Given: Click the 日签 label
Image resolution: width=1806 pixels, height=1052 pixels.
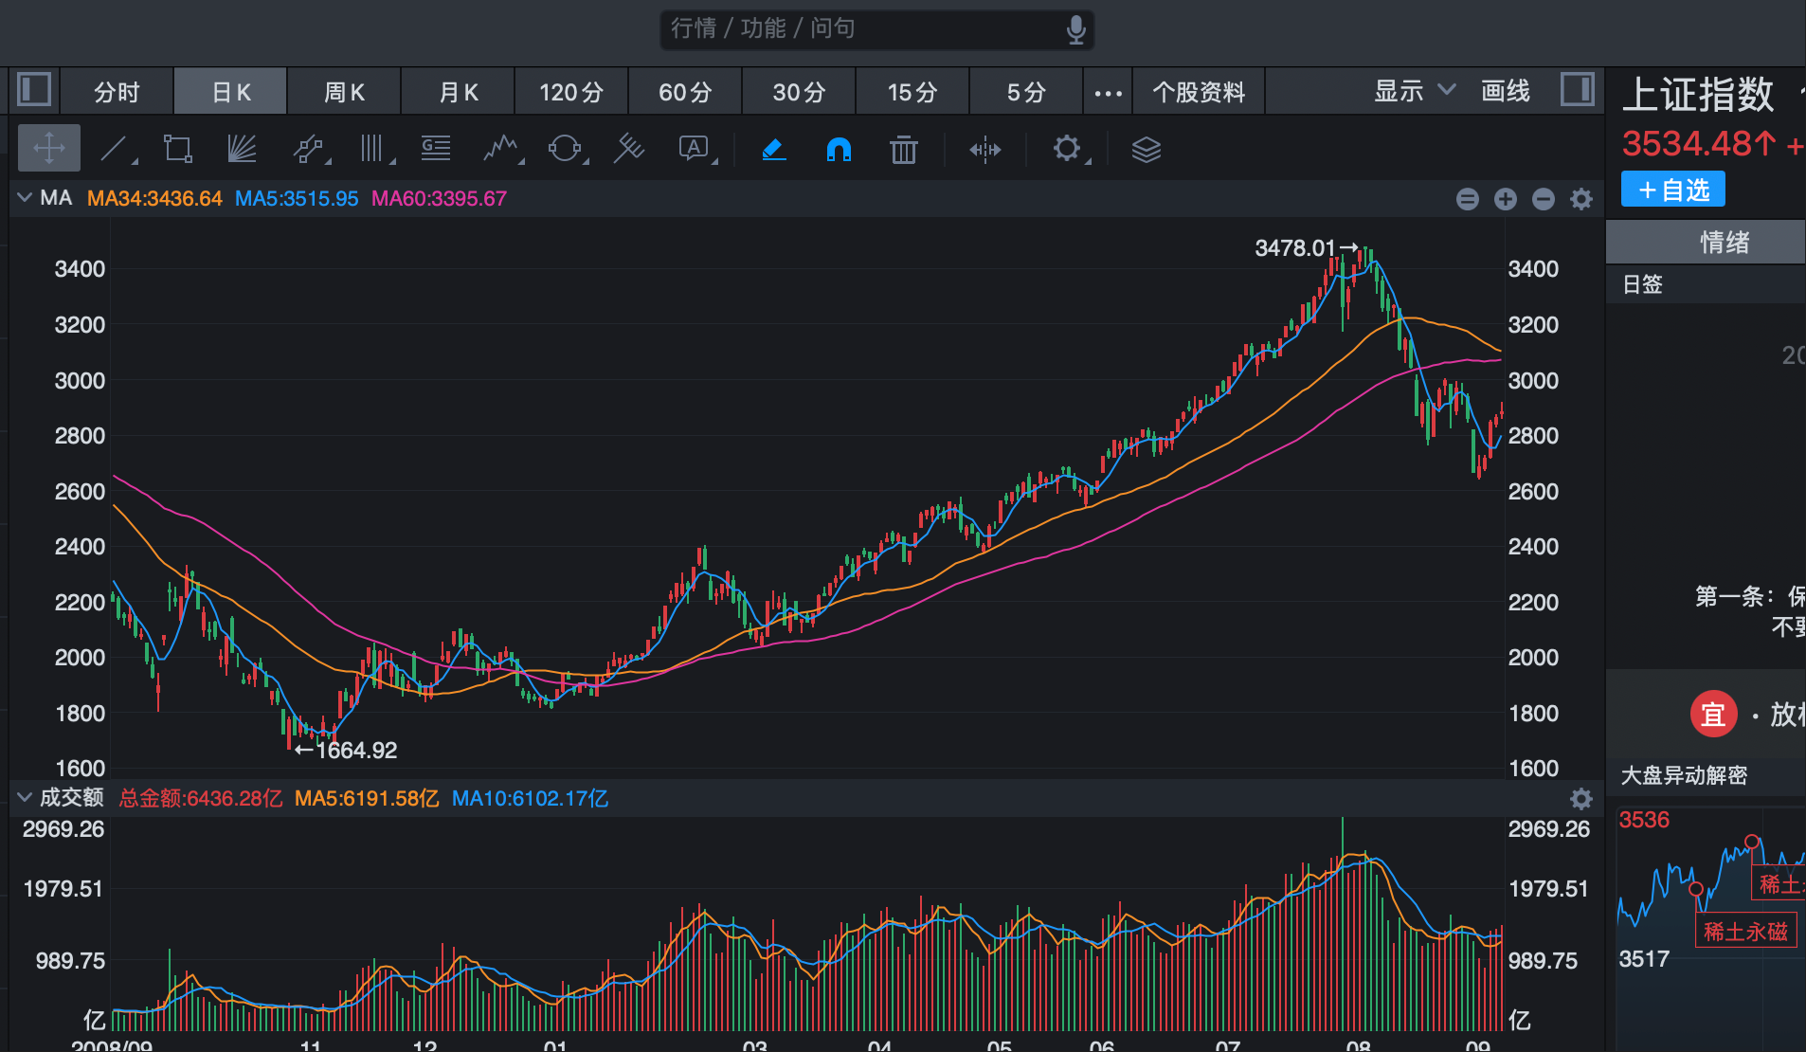Looking at the screenshot, I should point(1643,284).
